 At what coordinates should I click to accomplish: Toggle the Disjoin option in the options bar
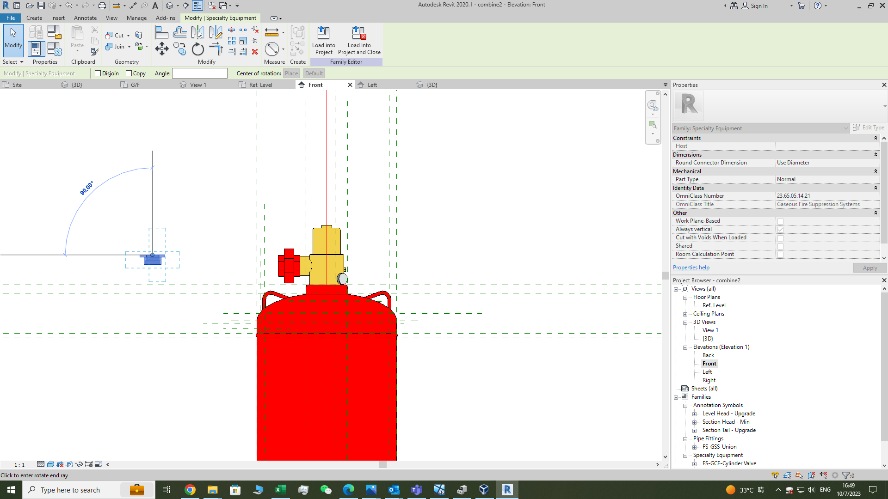coord(98,73)
